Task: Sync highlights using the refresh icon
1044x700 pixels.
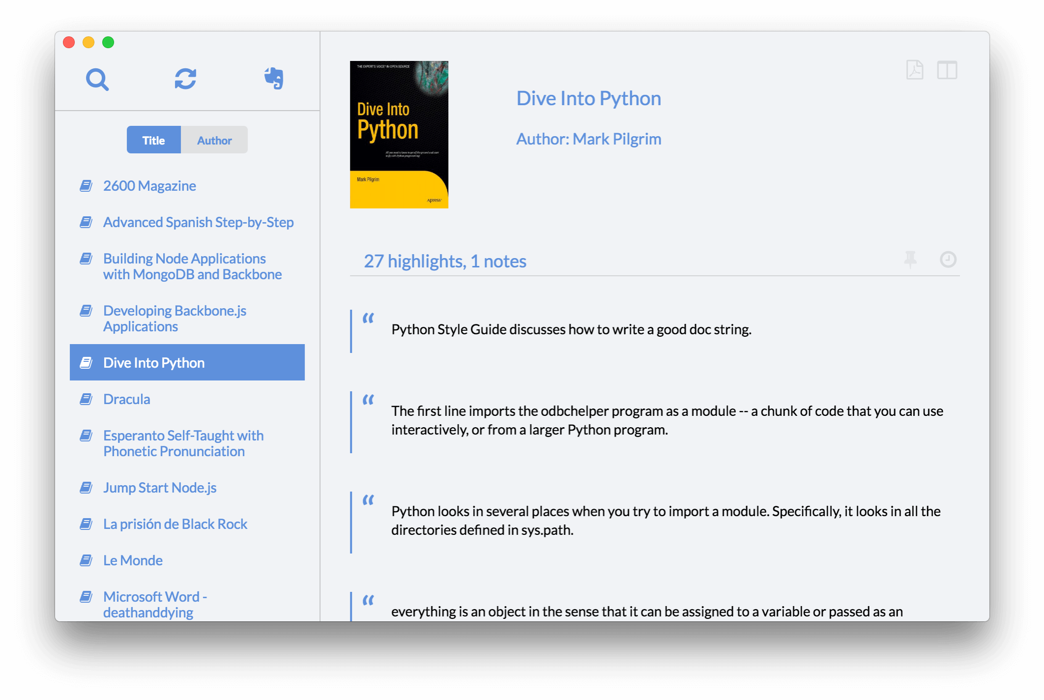Action: (x=186, y=79)
